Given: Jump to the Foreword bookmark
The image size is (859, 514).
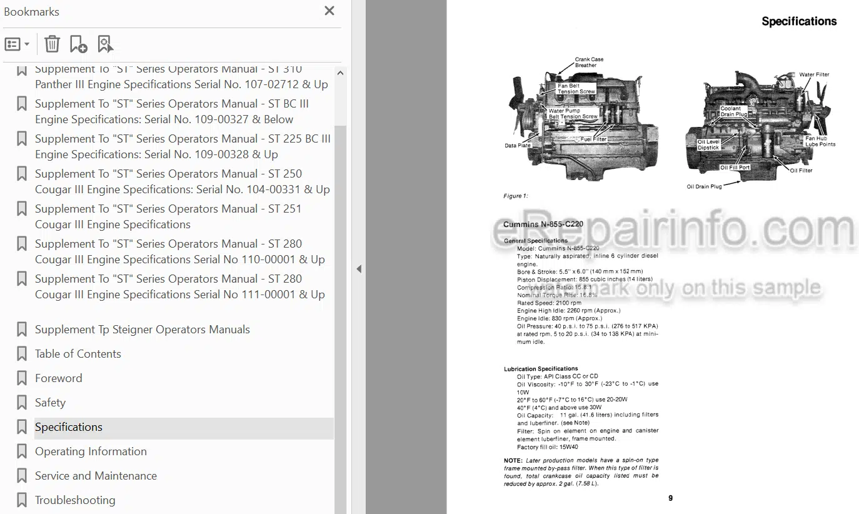Looking at the screenshot, I should pyautogui.click(x=59, y=378).
